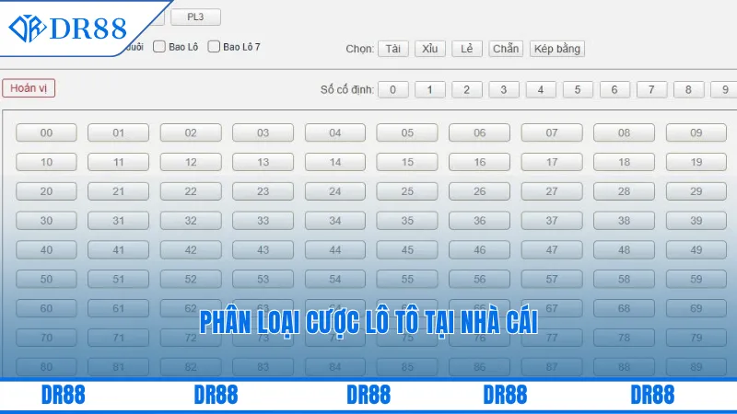Screen dimensions: 737x414
Task: Select number 00 in the grid
Action: pyautogui.click(x=46, y=132)
